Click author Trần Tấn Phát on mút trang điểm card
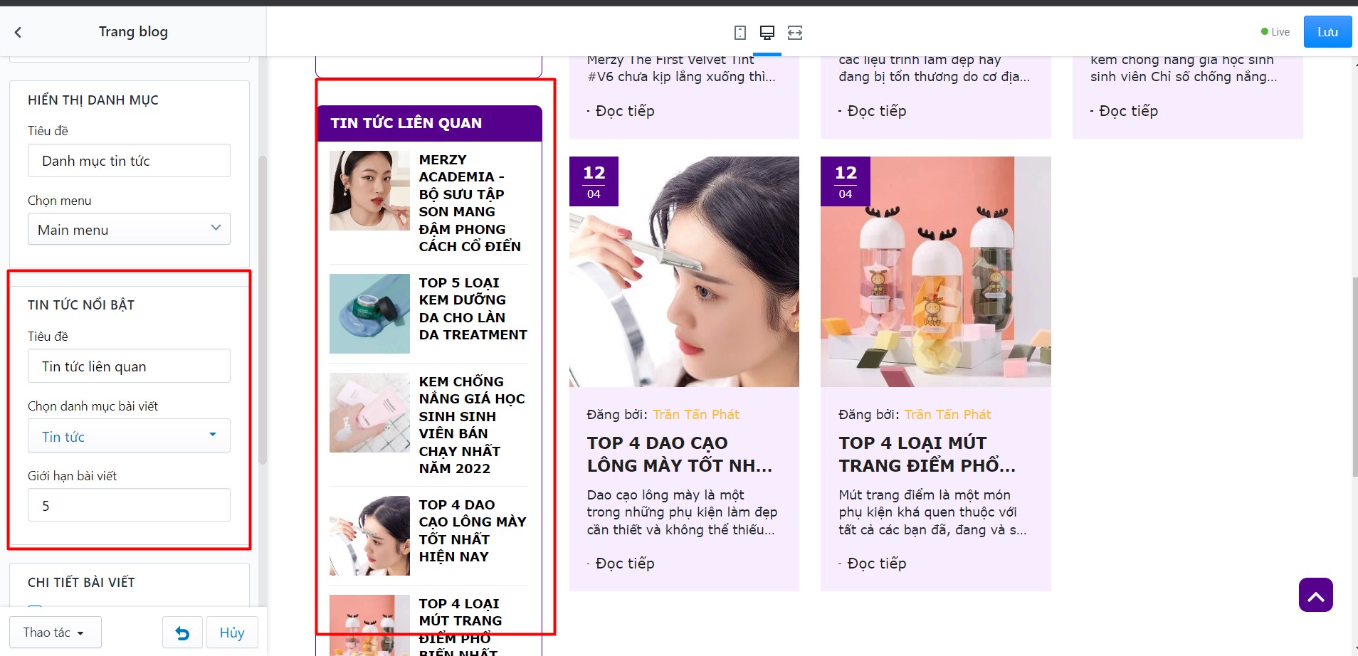The height and width of the screenshot is (656, 1358). pos(948,414)
